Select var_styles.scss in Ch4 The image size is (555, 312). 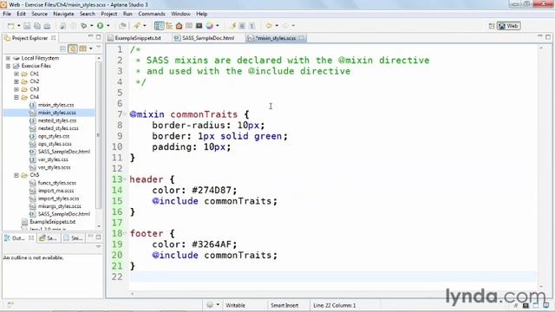click(54, 167)
